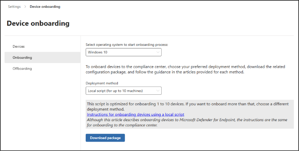The width and height of the screenshot is (299, 151).
Task: Go to Settings in the breadcrumb
Action: pos(14,7)
